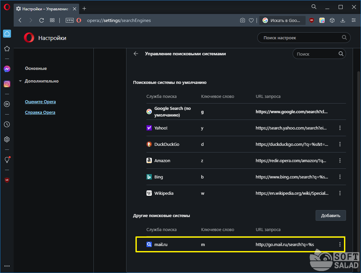This screenshot has height=273, width=361.
Task: Open the Справка Opera link
Action: [40, 112]
